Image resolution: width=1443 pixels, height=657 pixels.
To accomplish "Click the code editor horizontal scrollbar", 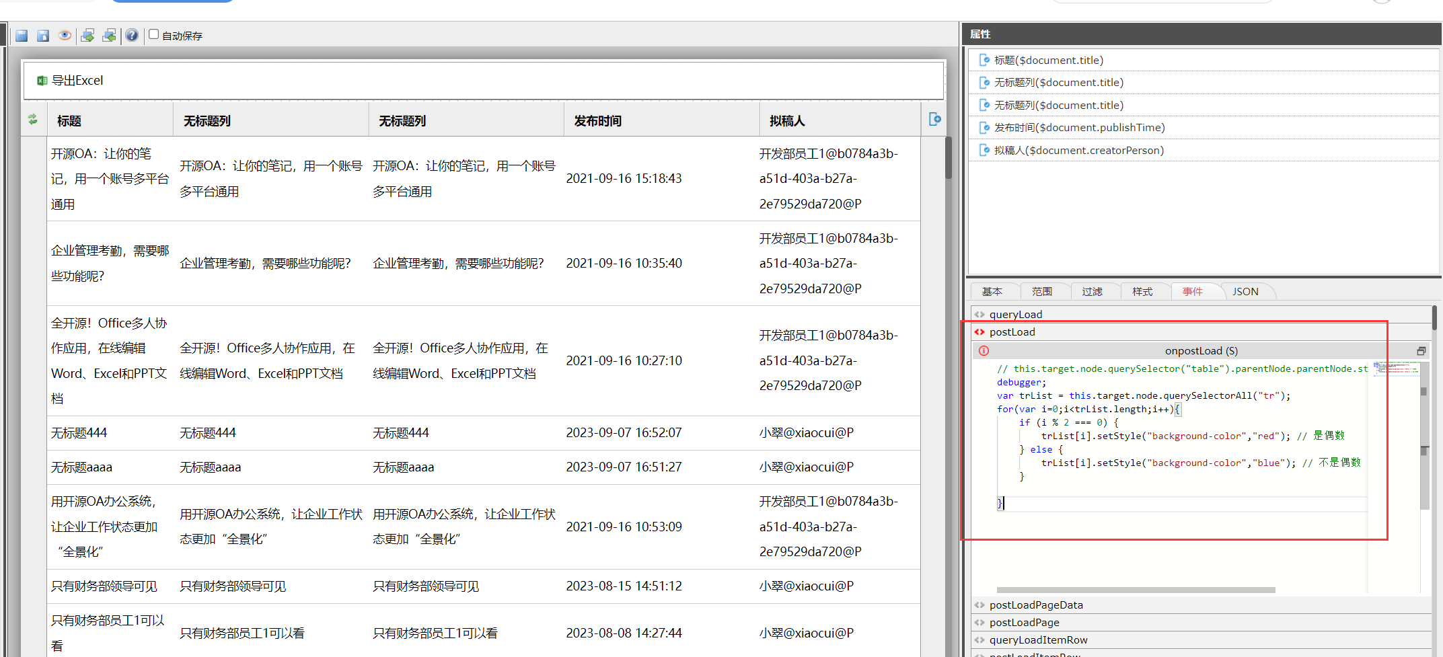I will (x=1136, y=590).
